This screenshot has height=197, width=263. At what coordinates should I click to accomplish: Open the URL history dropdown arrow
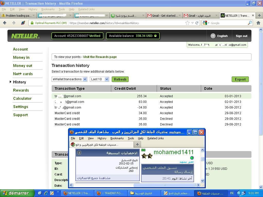click(192, 23)
